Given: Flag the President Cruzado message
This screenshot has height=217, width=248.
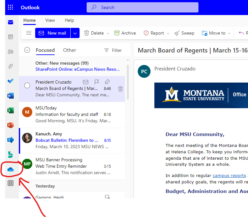Looking at the screenshot, I should pos(97,82).
